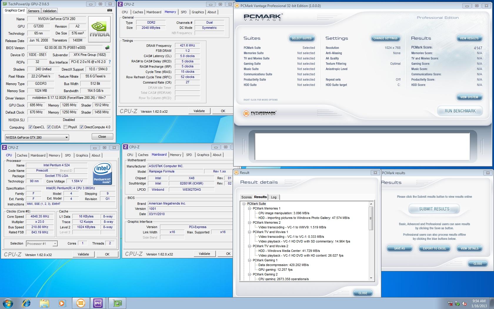Screen dimensions: 494x309
Task: Click Validate in CPU-Z Memory window
Action: [x=199, y=111]
